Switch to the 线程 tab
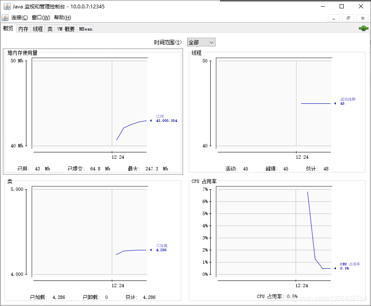 [x=38, y=28]
